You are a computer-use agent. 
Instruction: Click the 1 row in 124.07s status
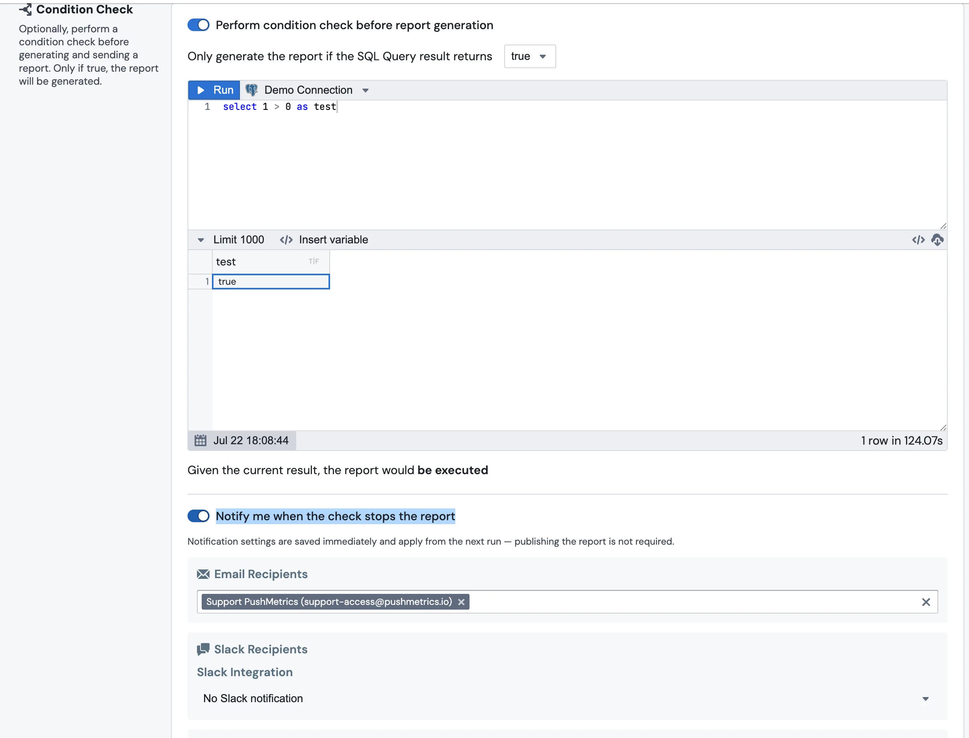(x=901, y=441)
